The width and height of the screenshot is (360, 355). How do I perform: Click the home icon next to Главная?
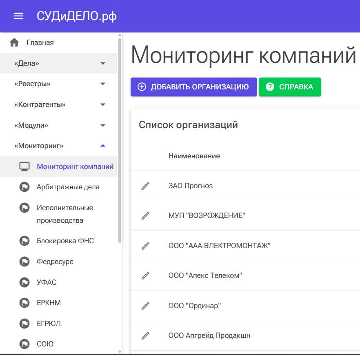pyautogui.click(x=15, y=42)
